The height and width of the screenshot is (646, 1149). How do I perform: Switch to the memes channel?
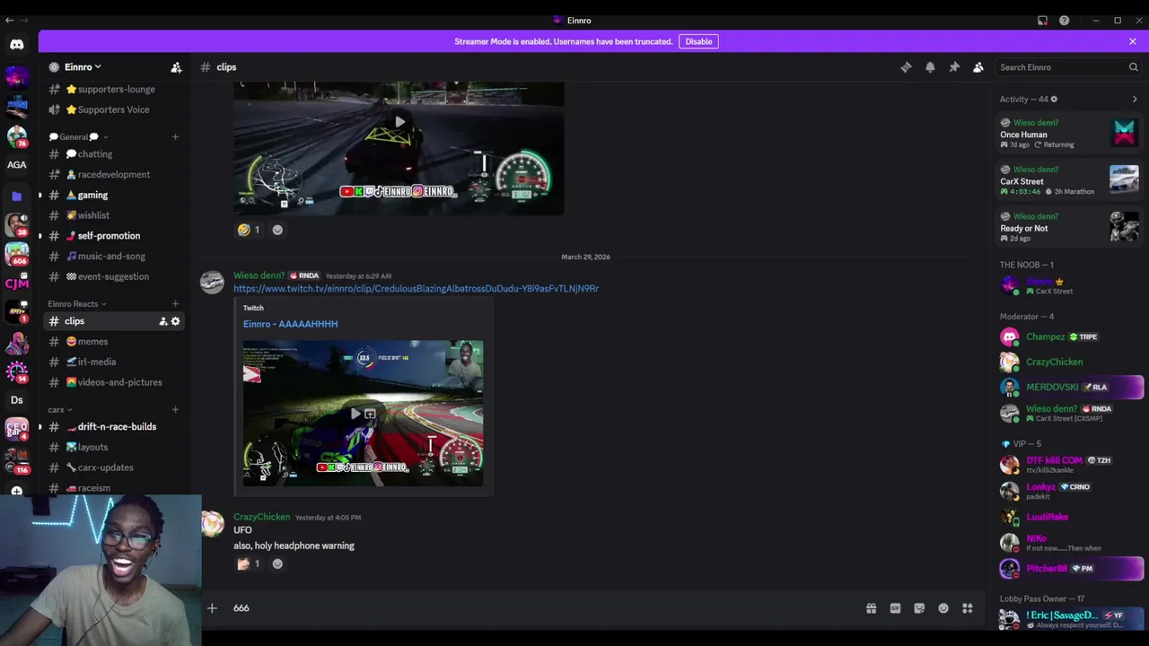(x=113, y=342)
